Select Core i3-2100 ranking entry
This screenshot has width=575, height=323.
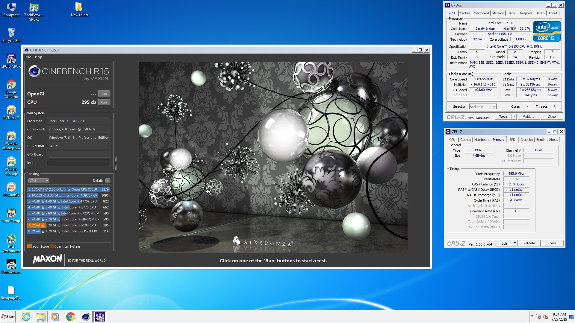69,225
